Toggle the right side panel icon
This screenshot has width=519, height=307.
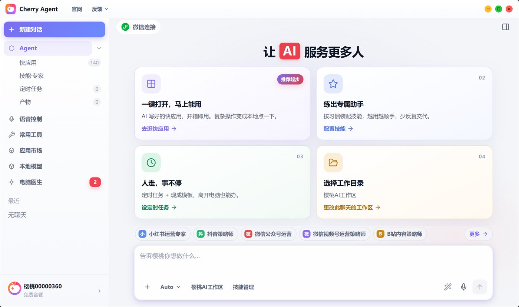tap(506, 27)
